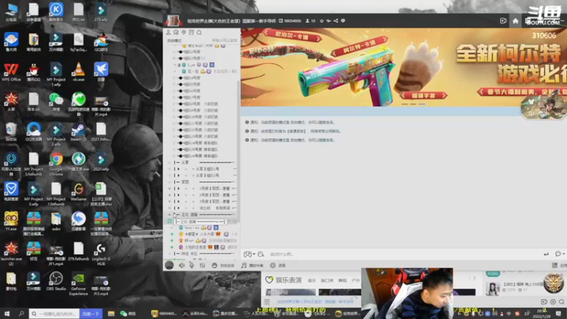The width and height of the screenshot is (567, 319).
Task: Open the gamepad icon dropdown beside the chat input
Action: (x=249, y=254)
